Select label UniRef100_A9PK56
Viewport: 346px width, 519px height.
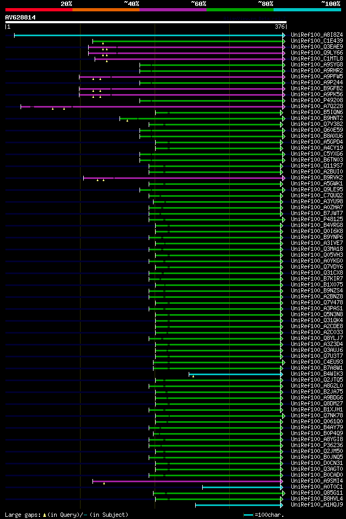[317, 94]
